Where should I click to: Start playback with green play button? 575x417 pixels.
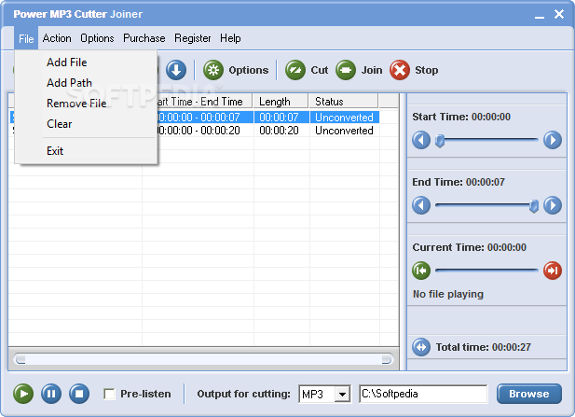point(23,394)
